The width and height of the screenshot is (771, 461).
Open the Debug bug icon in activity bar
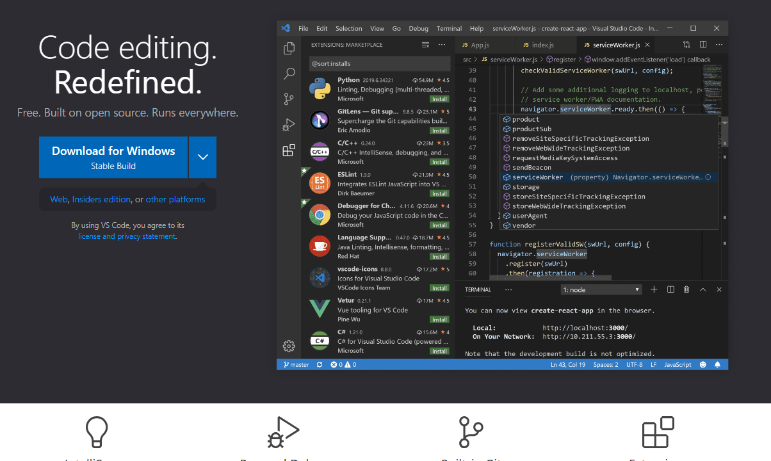click(x=289, y=125)
